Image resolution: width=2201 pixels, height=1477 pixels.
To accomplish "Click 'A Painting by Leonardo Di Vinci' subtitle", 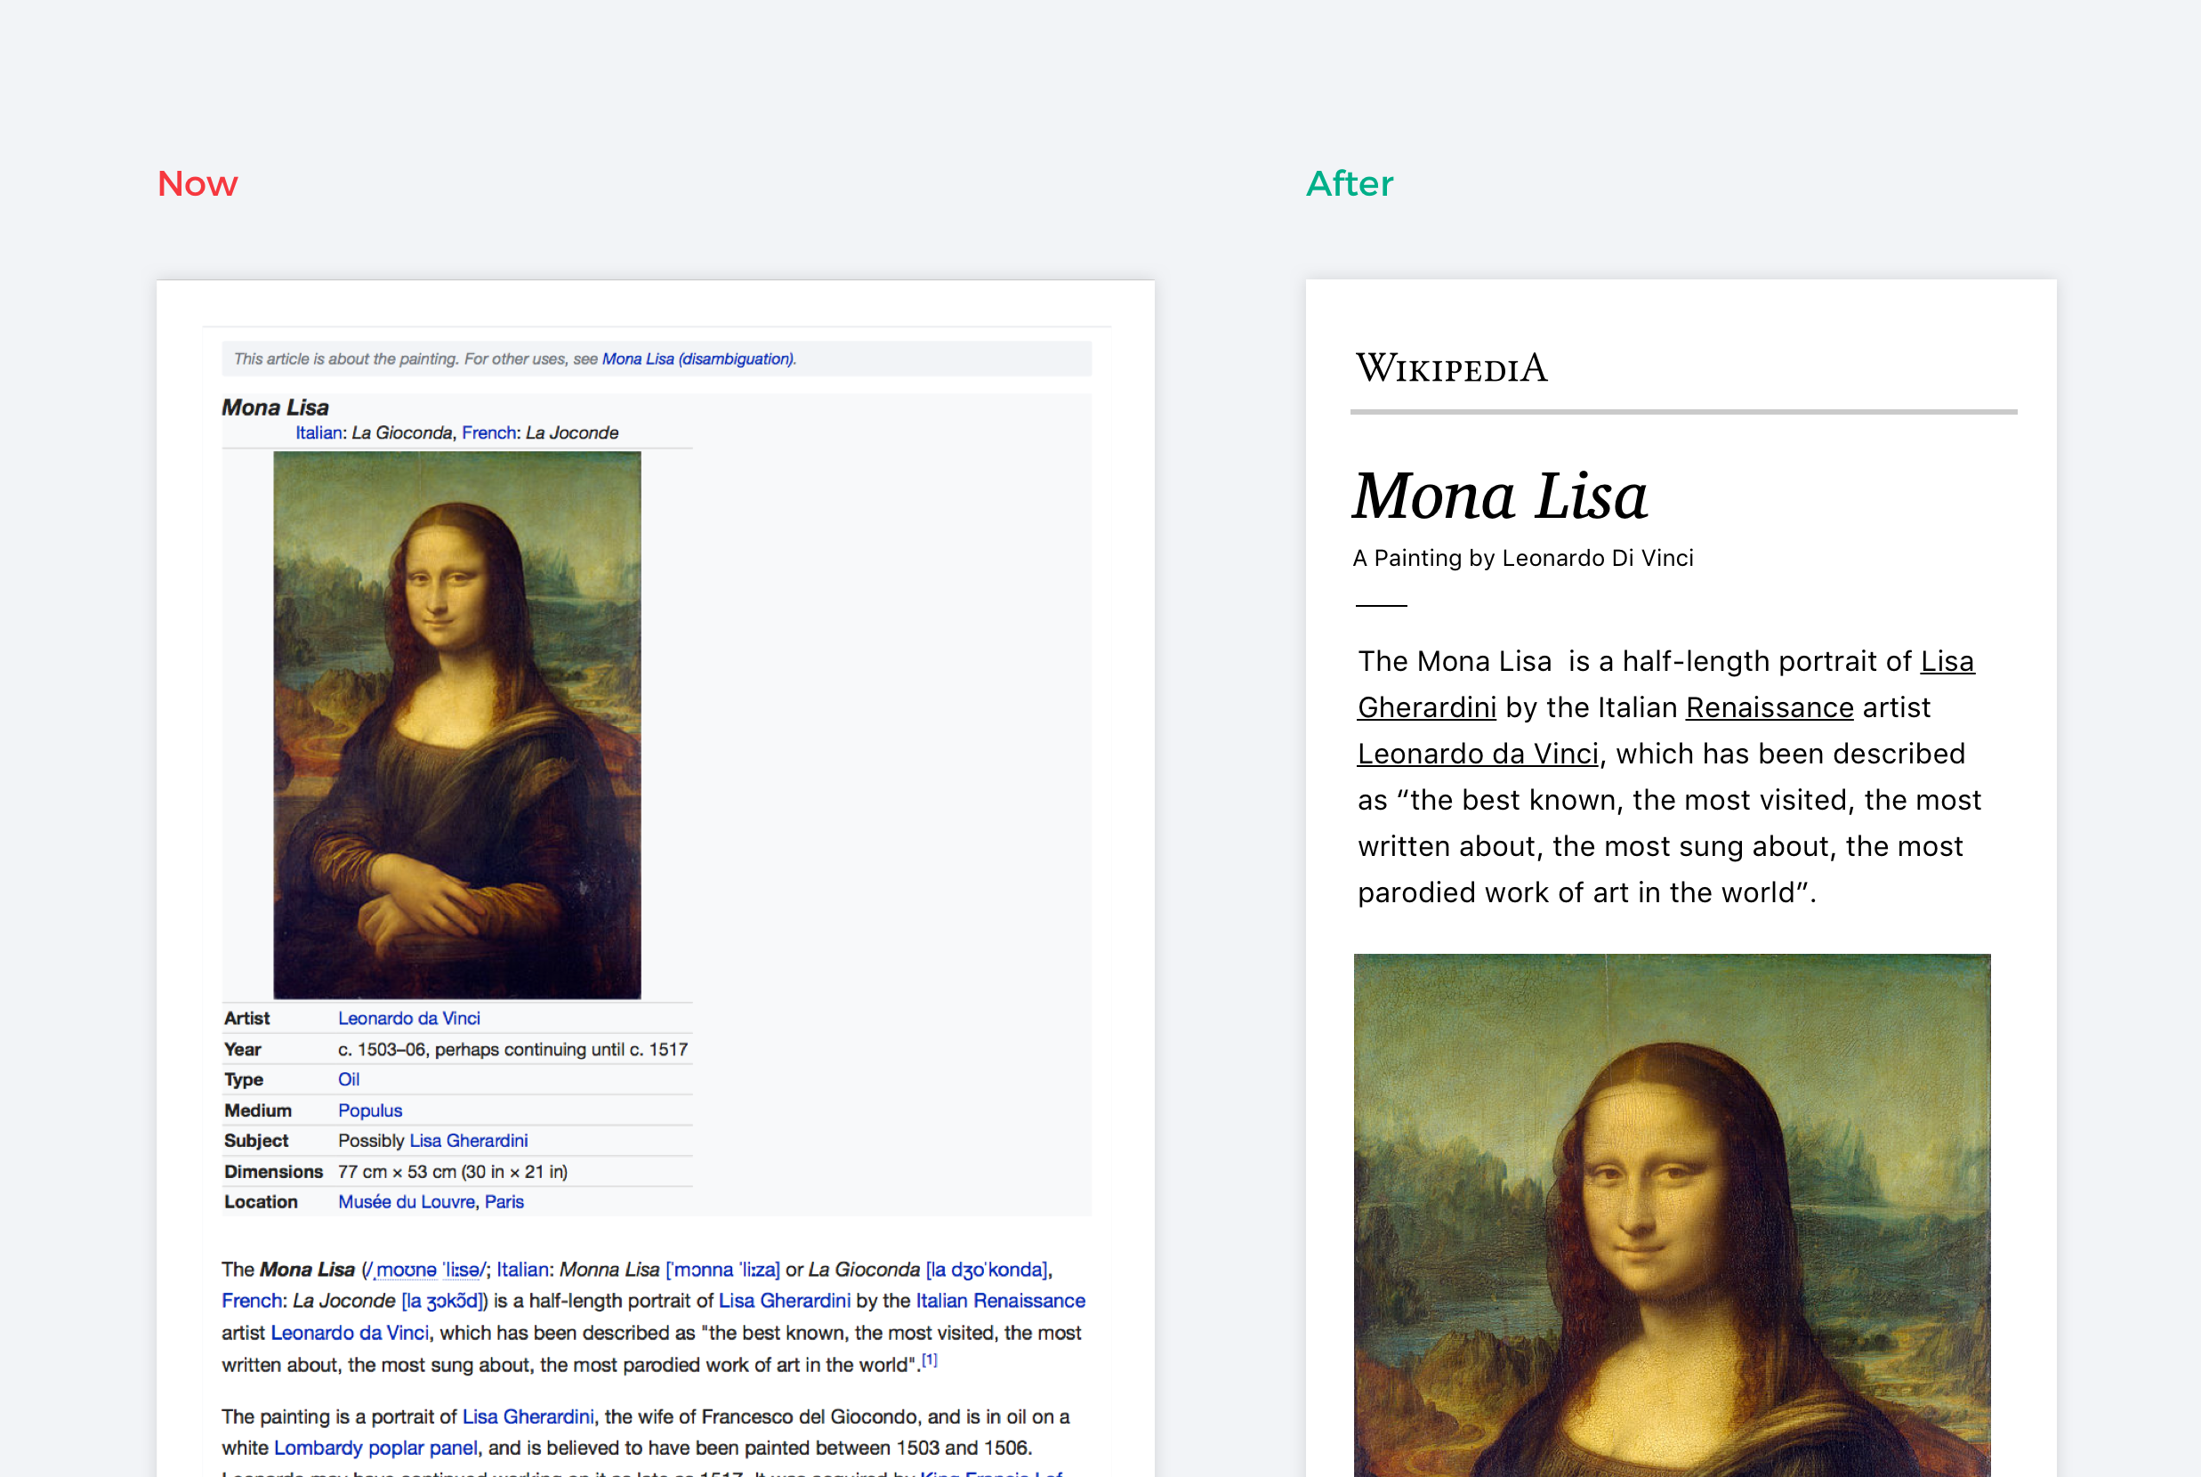I will [1523, 558].
